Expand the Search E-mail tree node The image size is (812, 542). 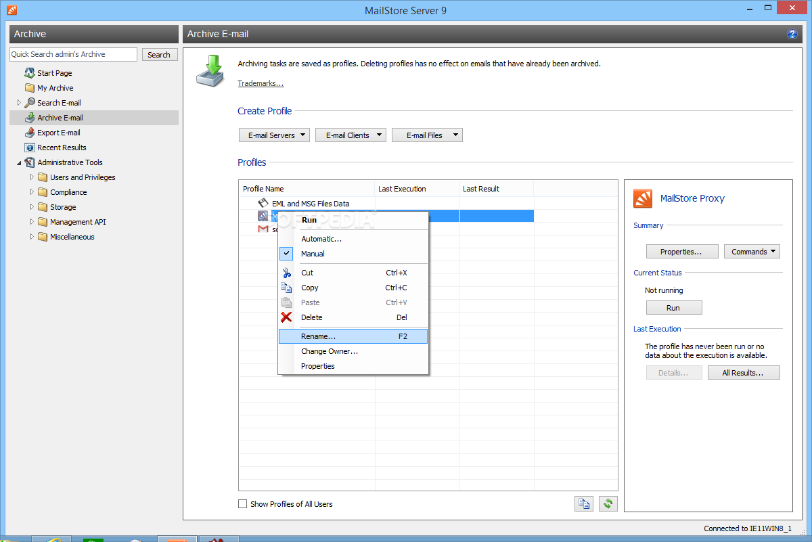point(19,103)
